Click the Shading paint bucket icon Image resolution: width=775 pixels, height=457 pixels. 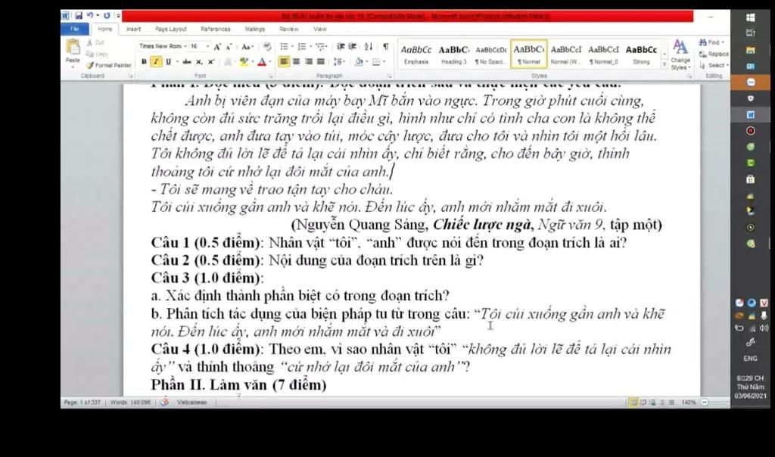coord(359,62)
